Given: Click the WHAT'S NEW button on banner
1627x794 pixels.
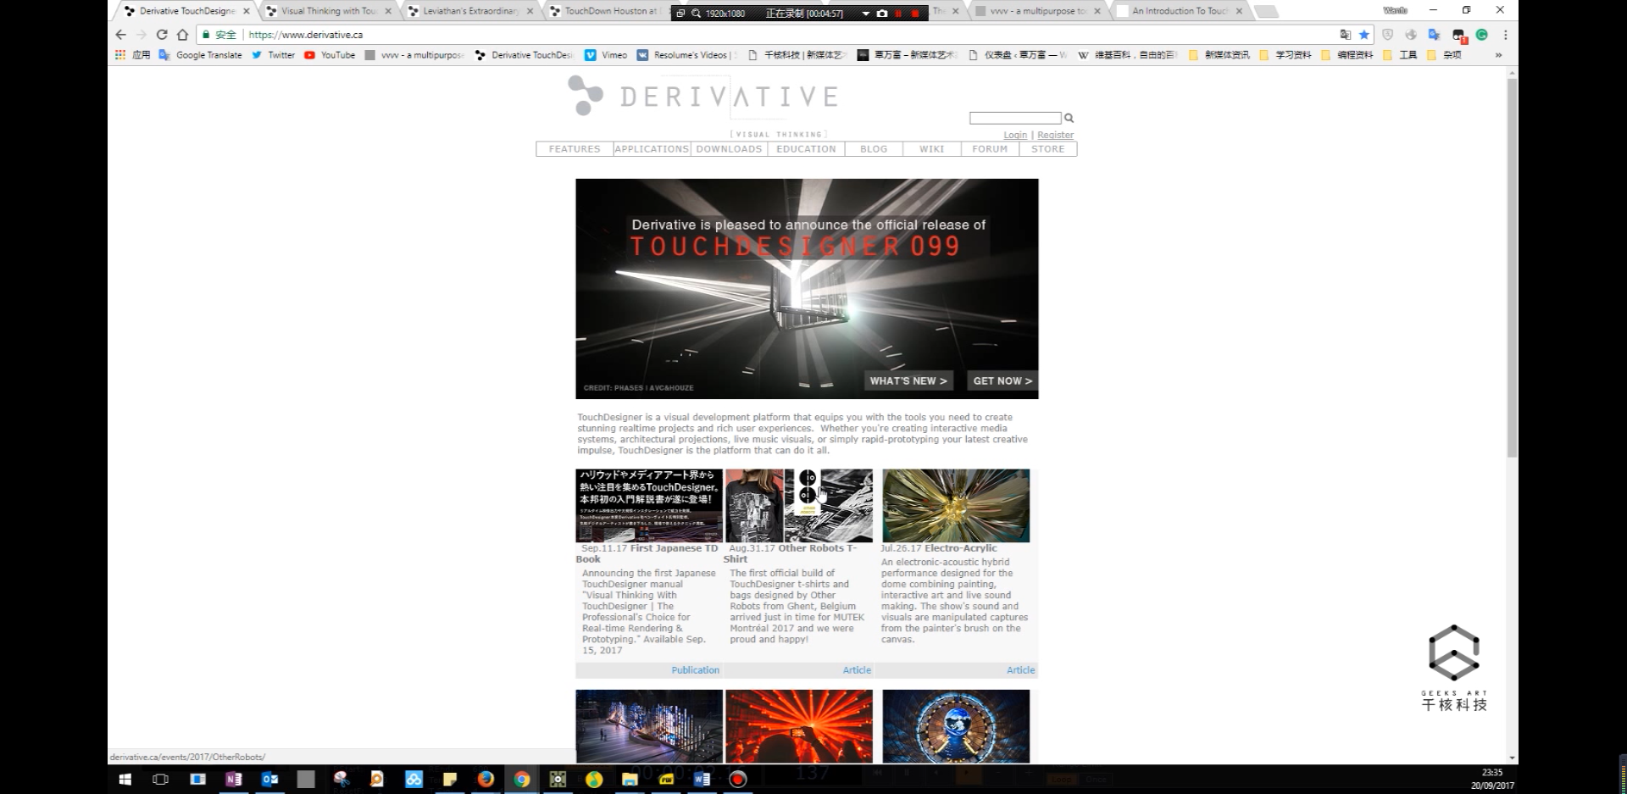Looking at the screenshot, I should [x=908, y=381].
